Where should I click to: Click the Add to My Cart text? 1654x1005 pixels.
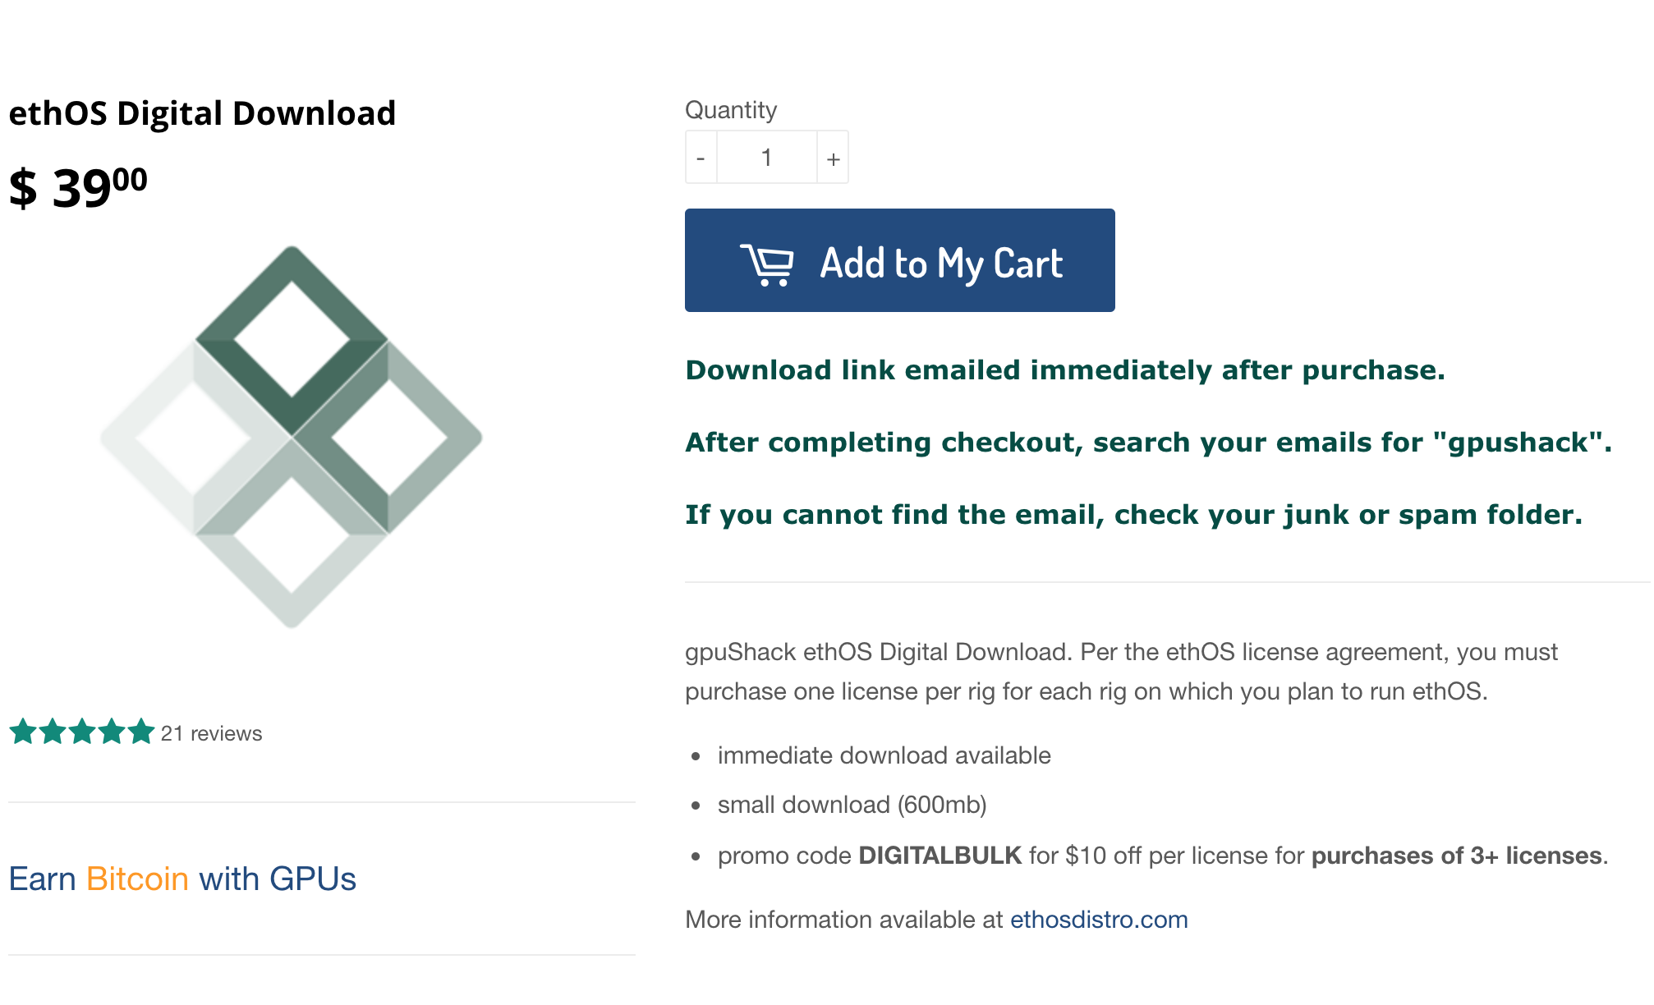(x=941, y=264)
